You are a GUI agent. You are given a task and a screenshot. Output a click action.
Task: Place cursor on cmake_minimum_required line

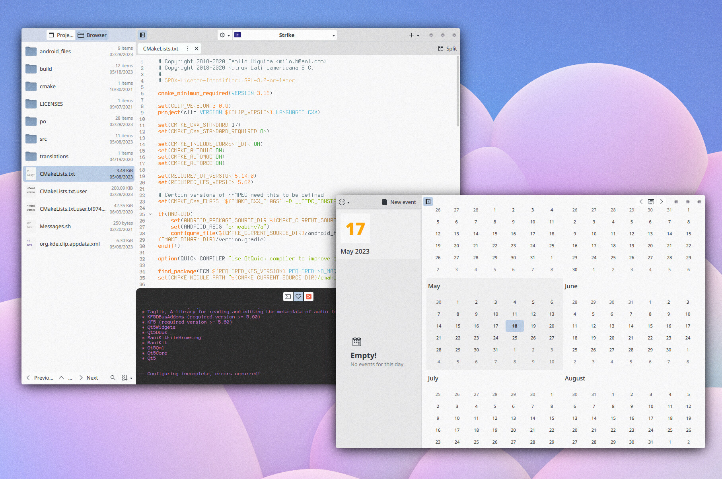(x=215, y=93)
